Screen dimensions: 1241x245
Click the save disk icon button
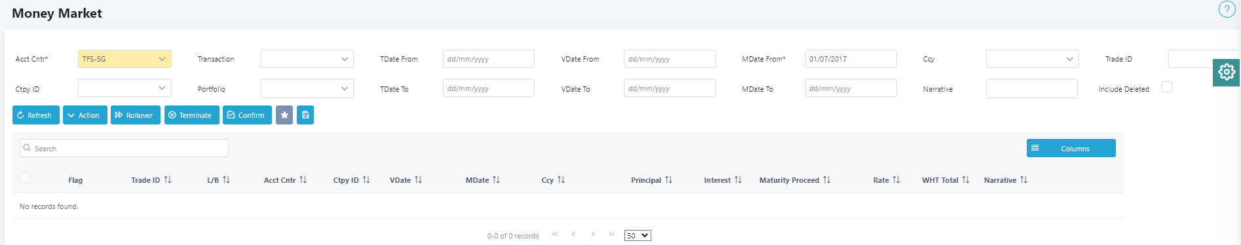pos(305,115)
